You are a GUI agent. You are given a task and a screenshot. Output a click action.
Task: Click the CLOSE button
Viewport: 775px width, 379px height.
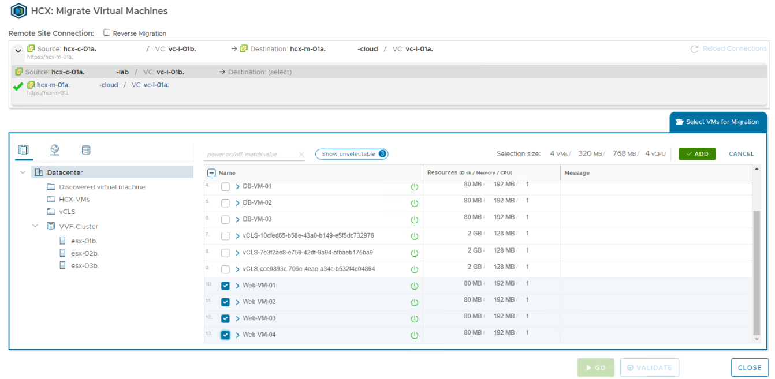[750, 367]
